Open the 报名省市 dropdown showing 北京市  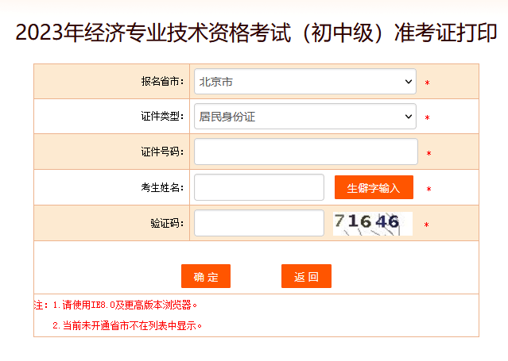pyautogui.click(x=305, y=82)
